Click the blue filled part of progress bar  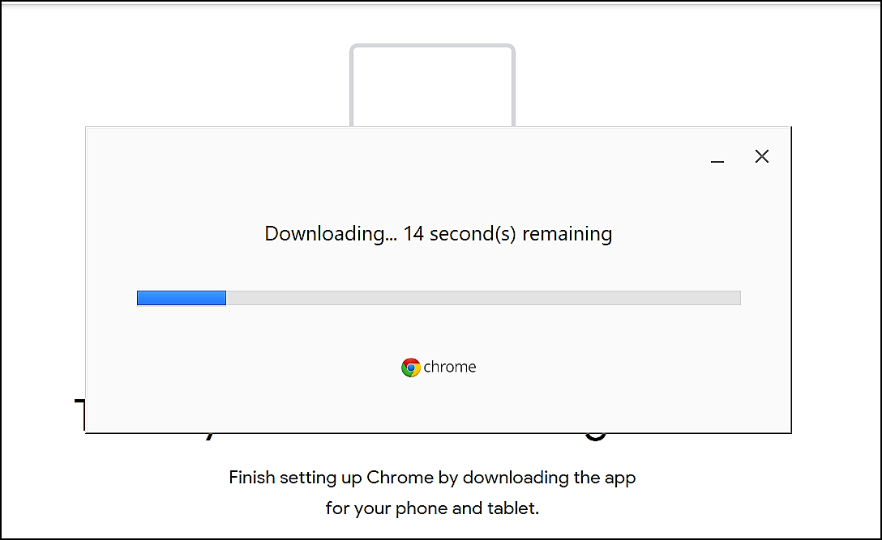182,298
